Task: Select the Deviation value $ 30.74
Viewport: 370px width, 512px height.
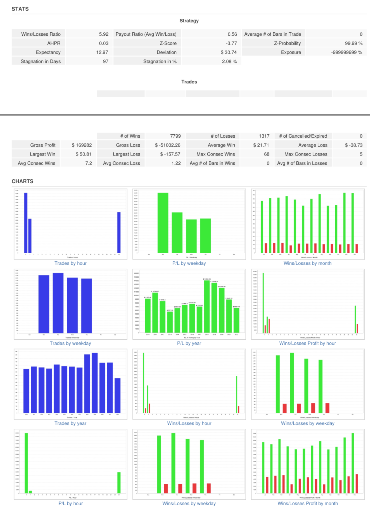Action: (229, 52)
